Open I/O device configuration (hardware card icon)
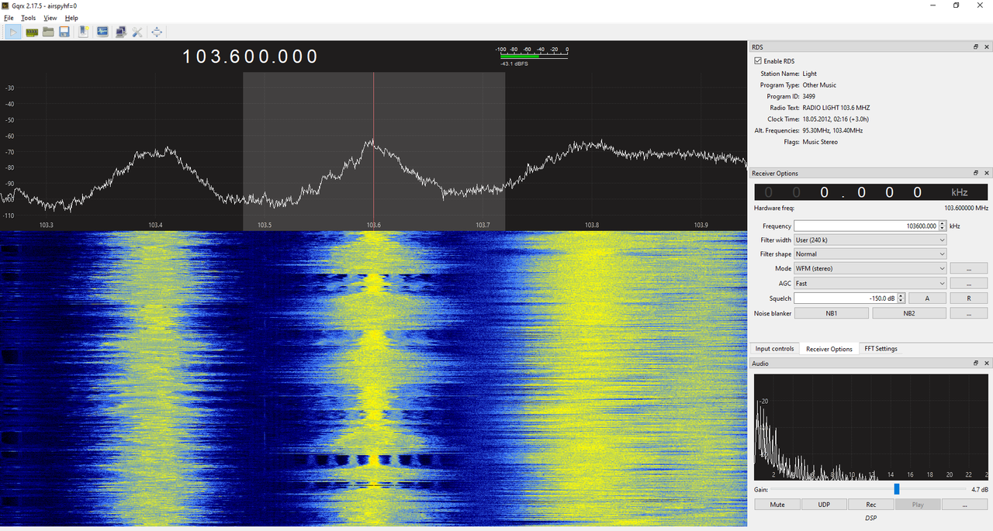The width and height of the screenshot is (993, 531). point(32,32)
